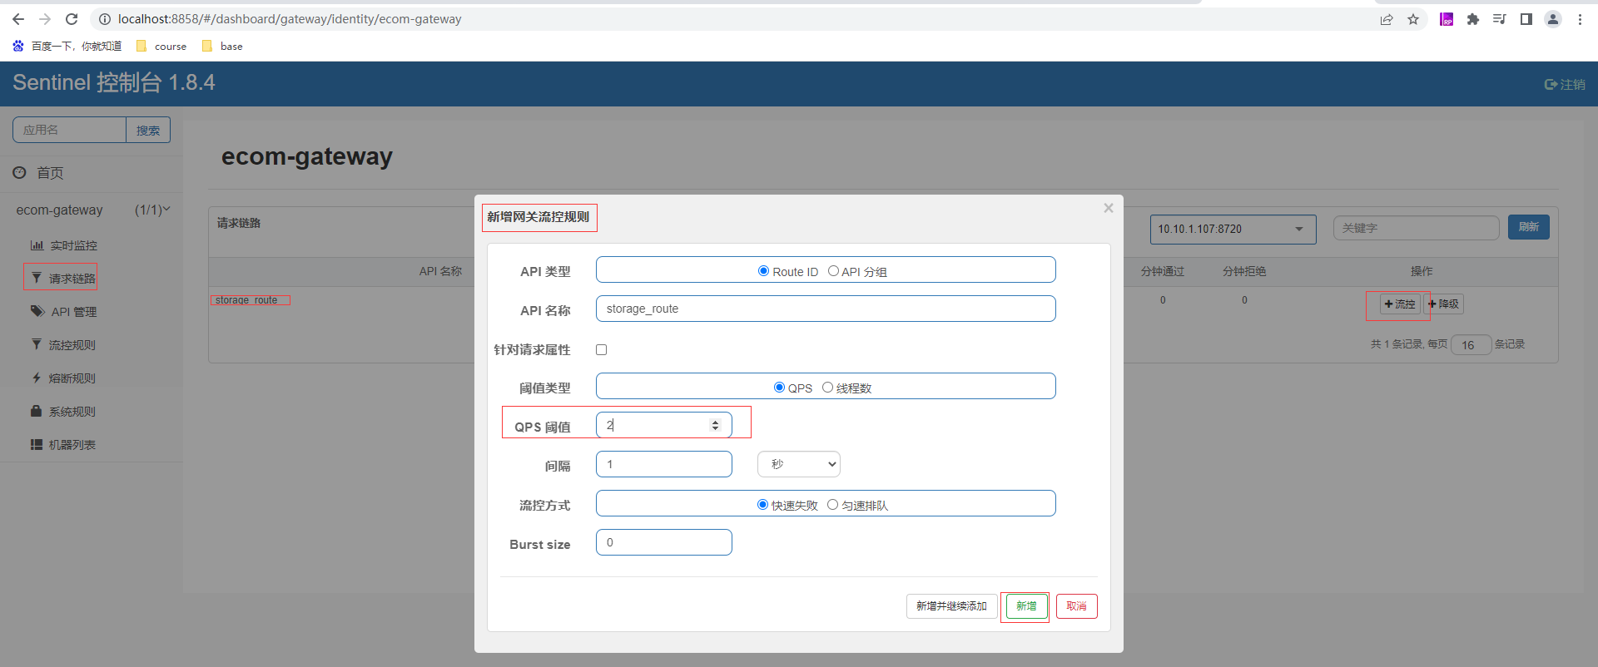Click the site info icon in address bar
This screenshot has width=1598, height=667.
click(105, 19)
